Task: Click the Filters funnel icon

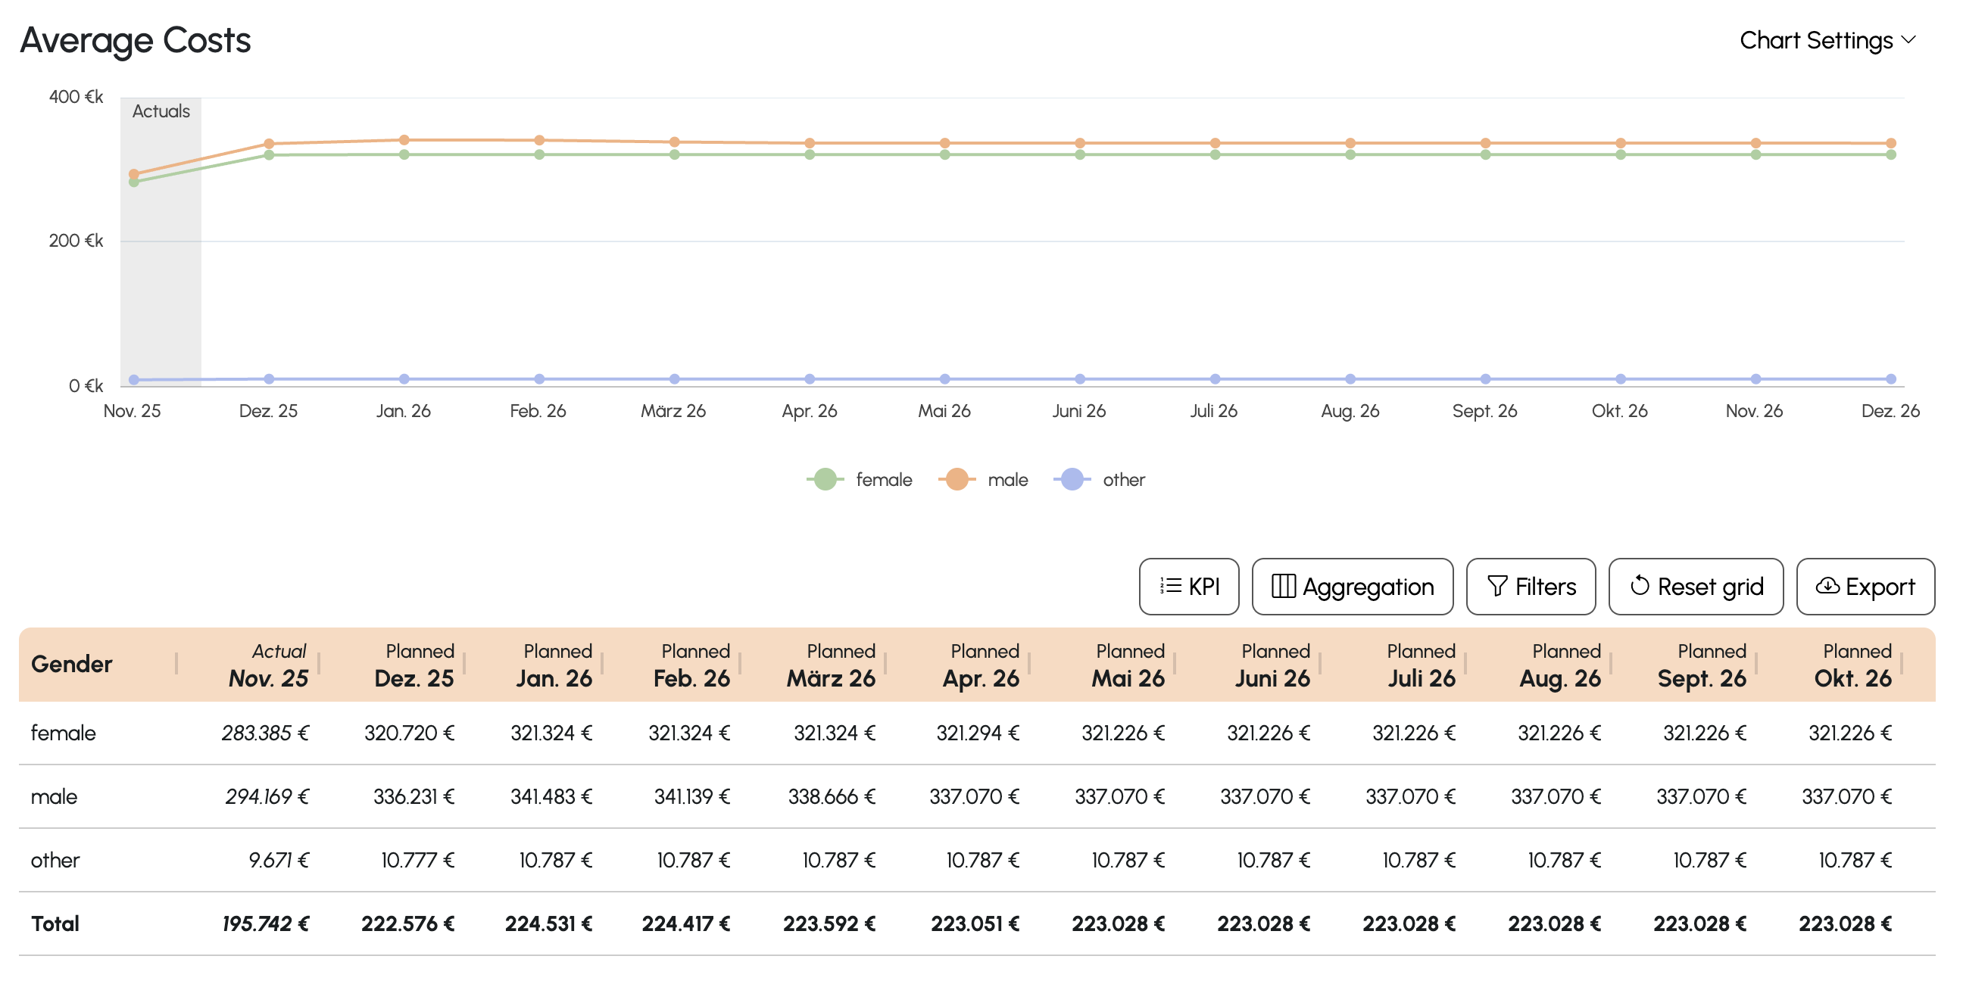Action: pos(1496,587)
